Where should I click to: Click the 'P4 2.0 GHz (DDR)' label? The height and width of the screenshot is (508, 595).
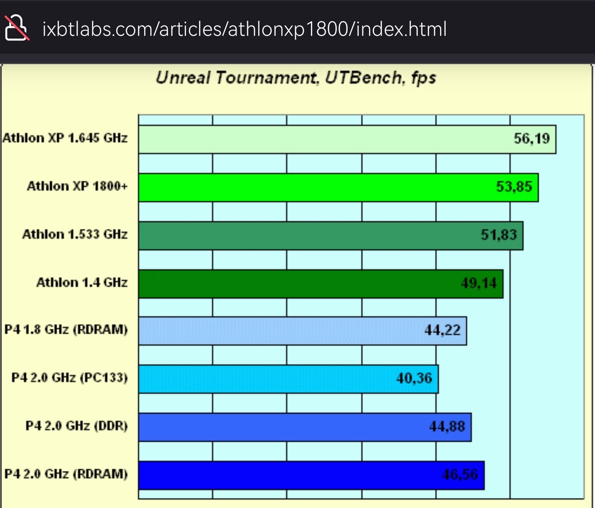point(76,426)
